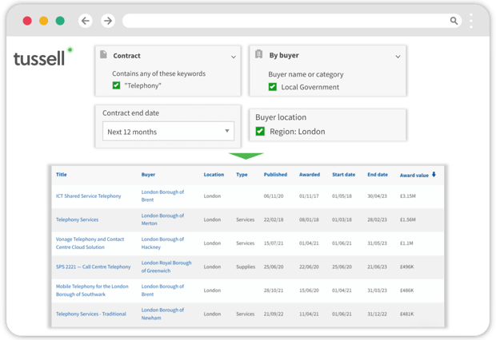Collapse the By buyer panel chevron
This screenshot has width=496, height=340.
(x=398, y=57)
